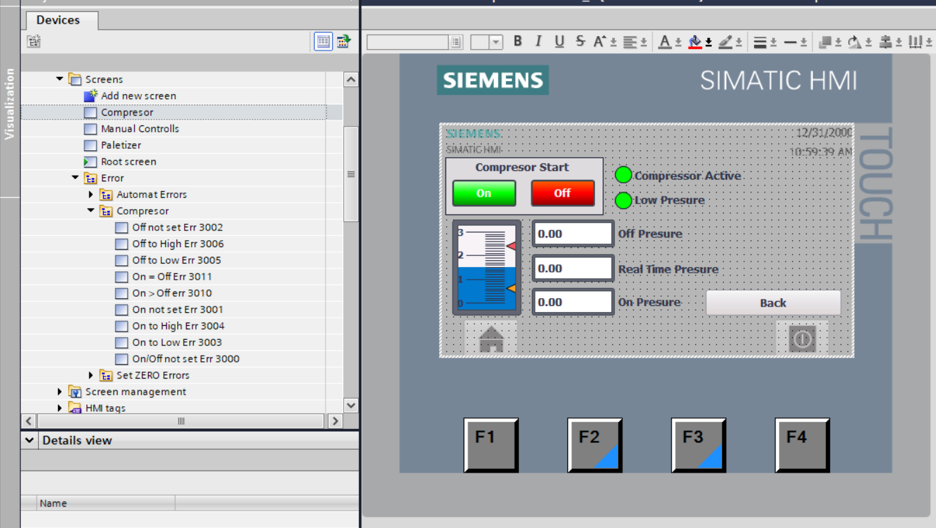This screenshot has height=528, width=936.
Task: Click the Set ZERO Errors folder icon
Action: click(x=106, y=375)
